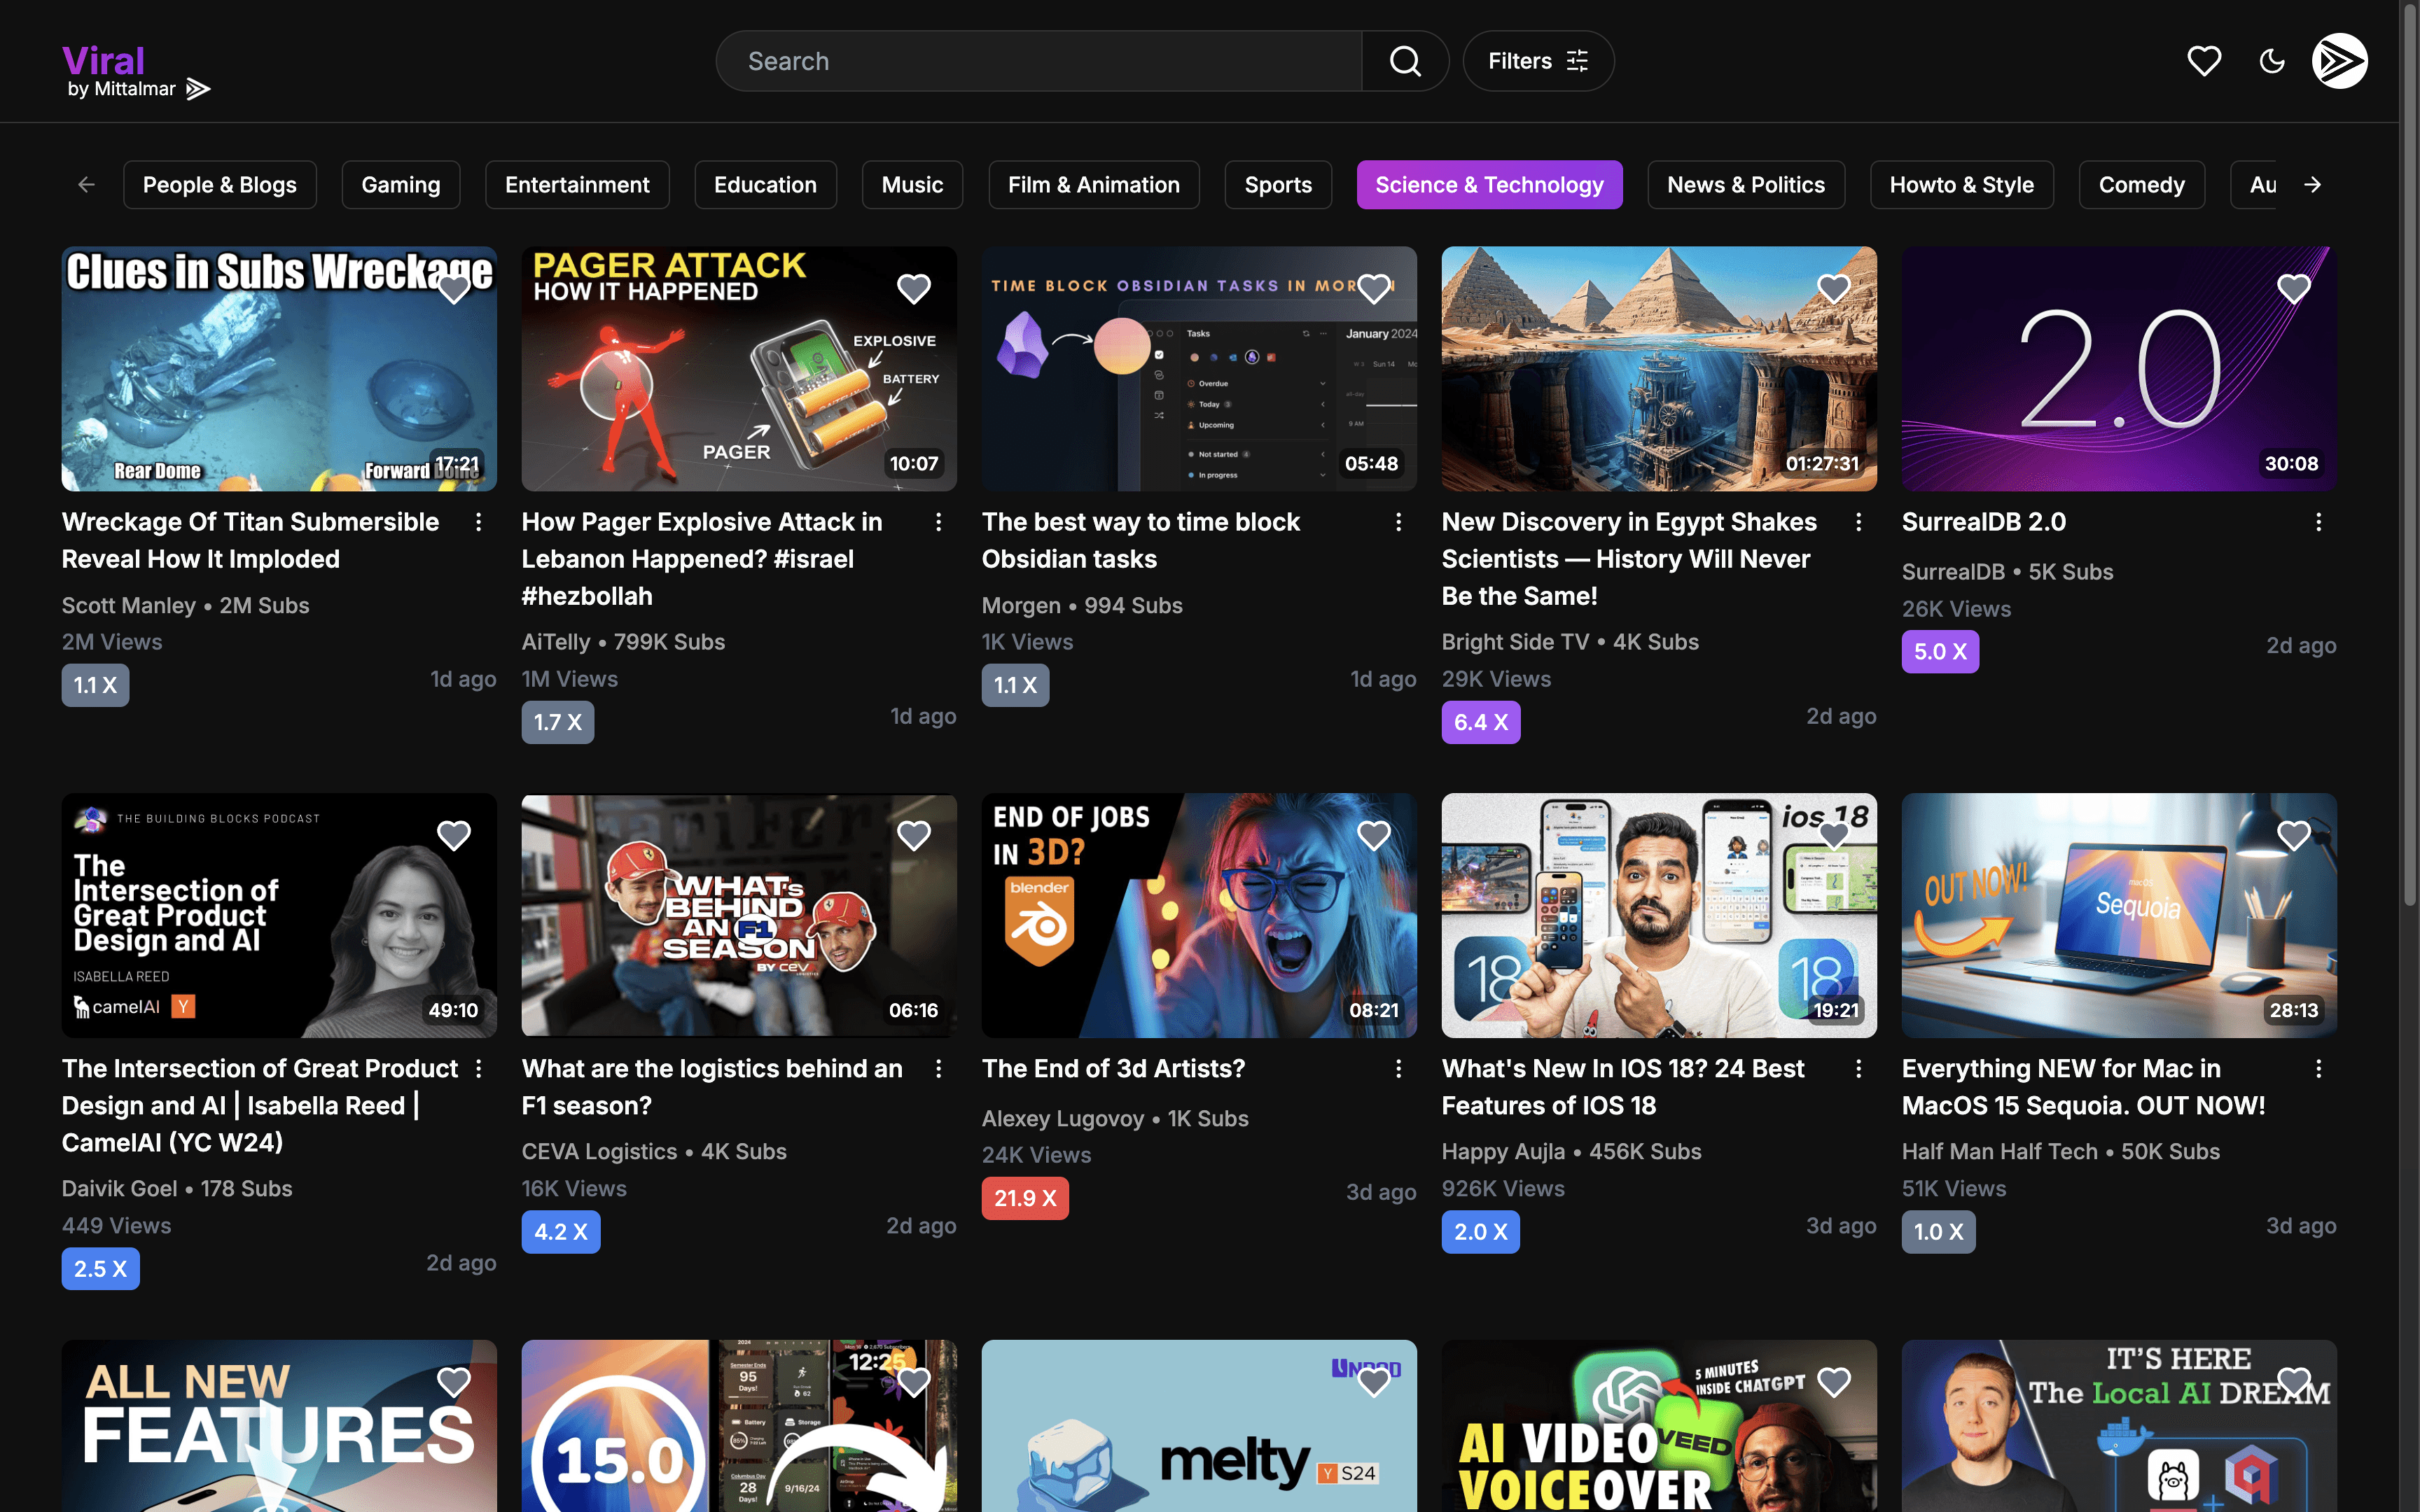
Task: Open the Mittalmar profile avatar
Action: pyautogui.click(x=2339, y=61)
